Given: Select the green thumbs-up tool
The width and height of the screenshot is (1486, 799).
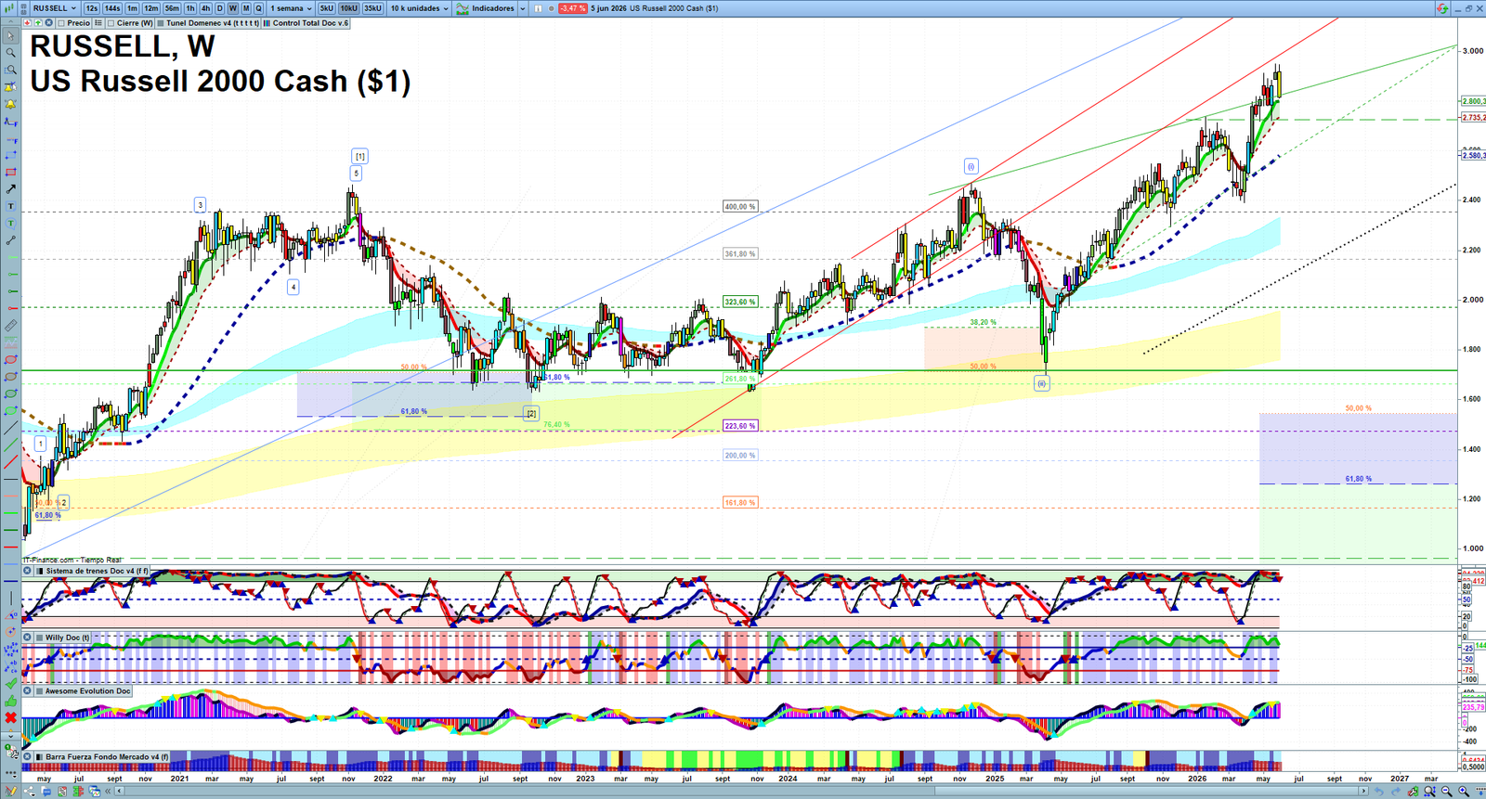Looking at the screenshot, I should [x=10, y=701].
